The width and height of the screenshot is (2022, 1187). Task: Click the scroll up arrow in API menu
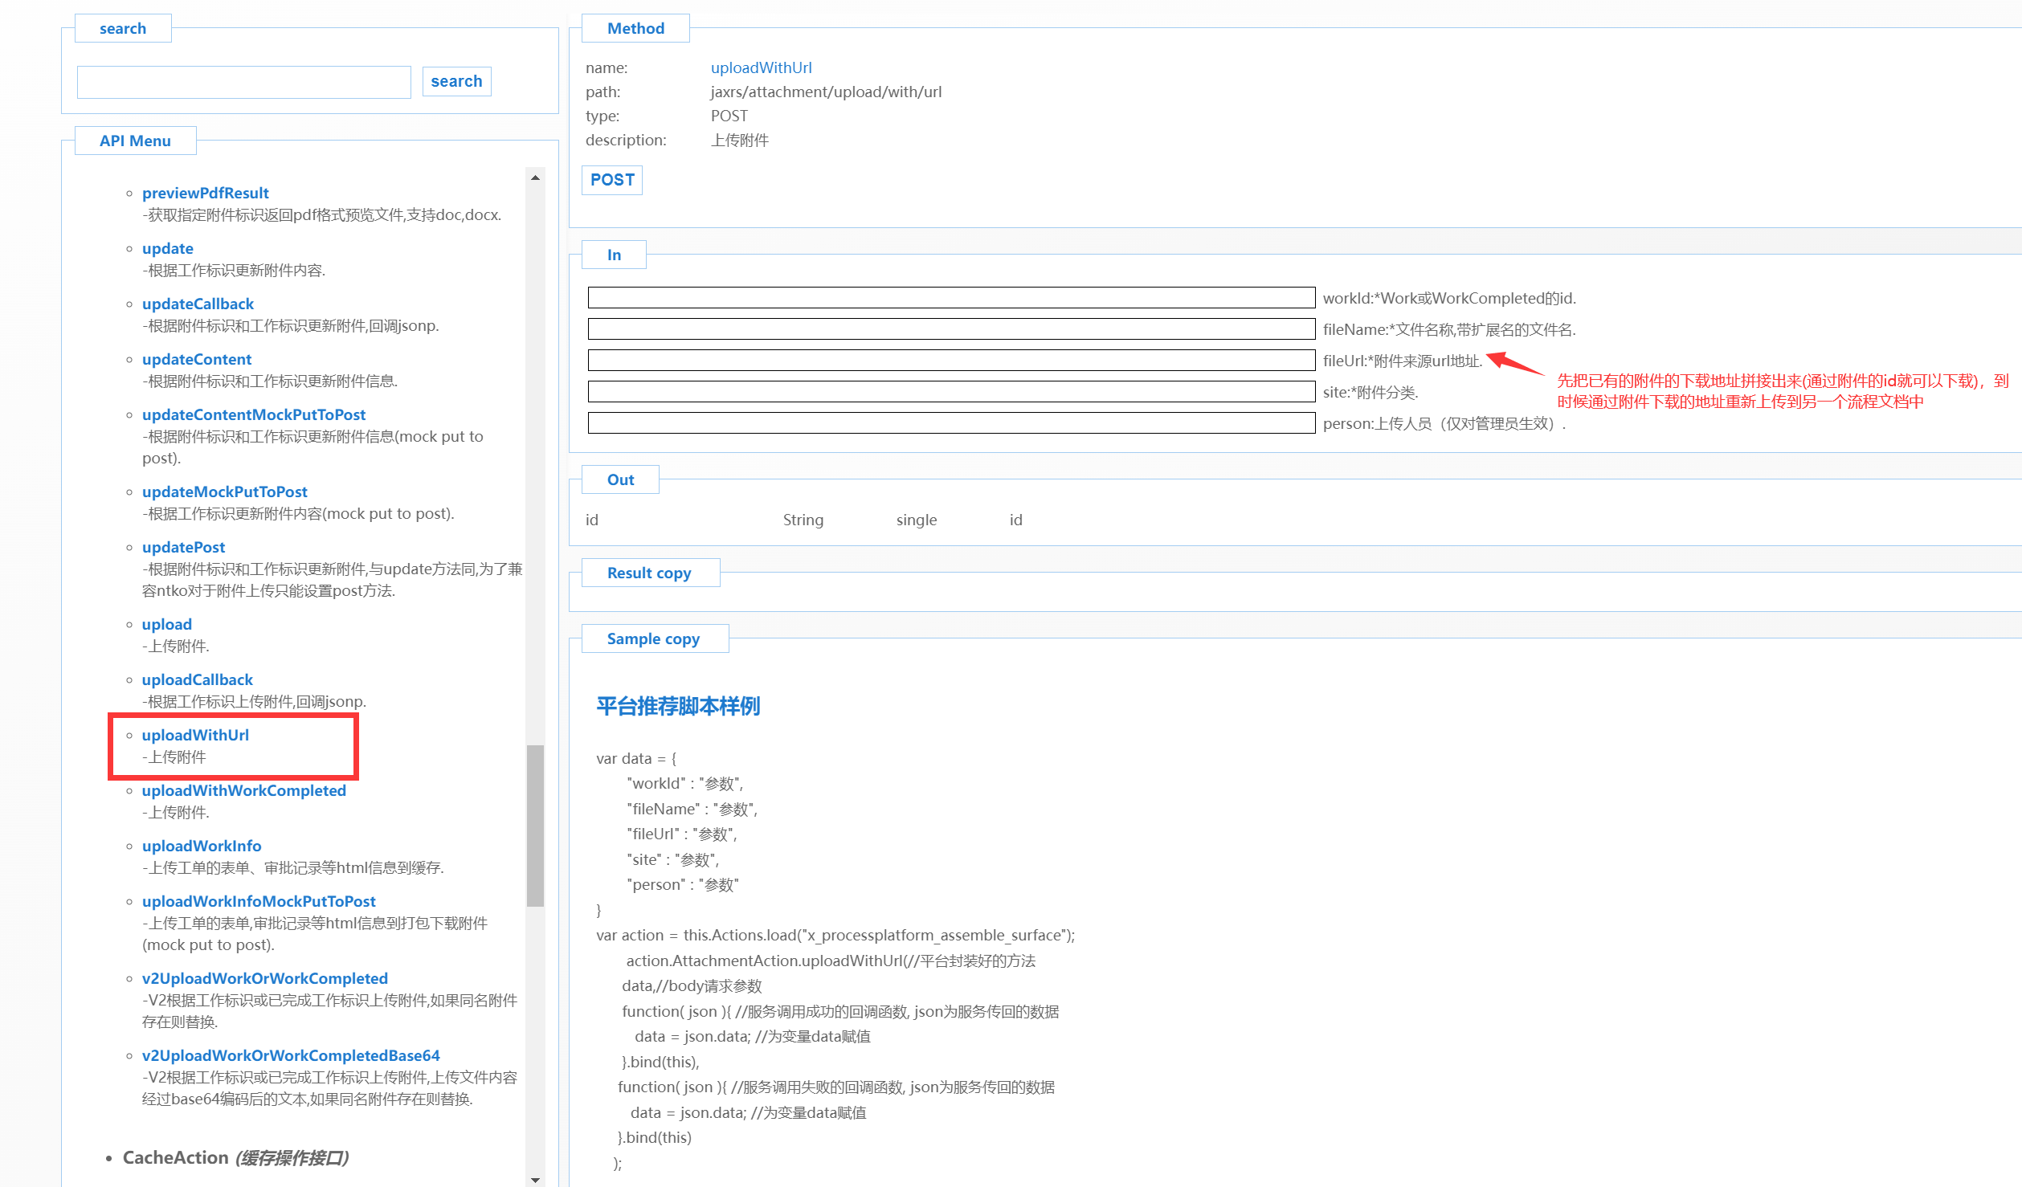click(x=535, y=177)
